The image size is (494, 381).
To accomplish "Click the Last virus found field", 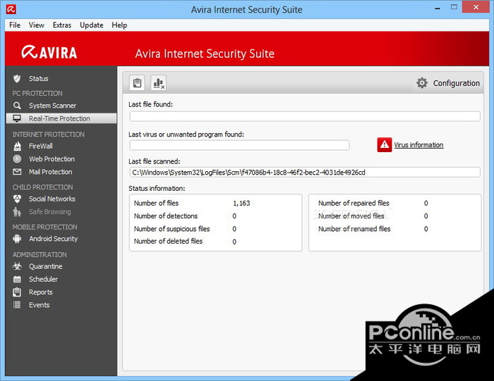I will click(x=239, y=145).
